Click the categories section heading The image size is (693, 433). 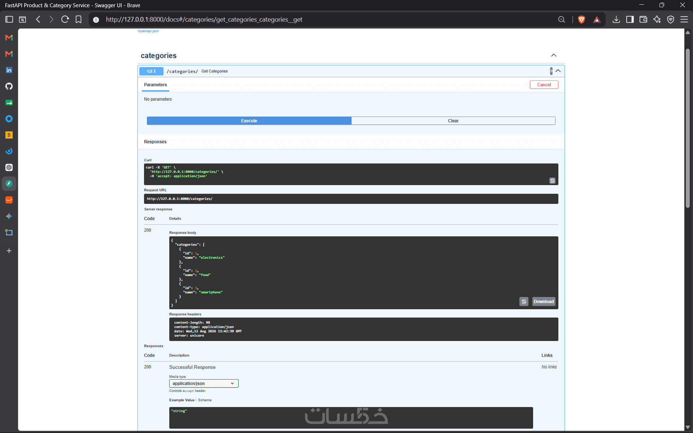[158, 56]
